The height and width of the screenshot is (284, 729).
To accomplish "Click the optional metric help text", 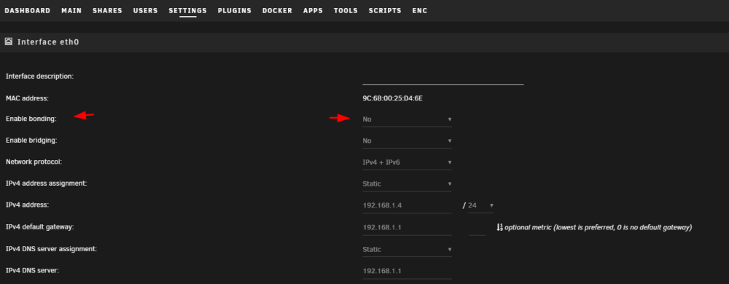I will tap(599, 227).
